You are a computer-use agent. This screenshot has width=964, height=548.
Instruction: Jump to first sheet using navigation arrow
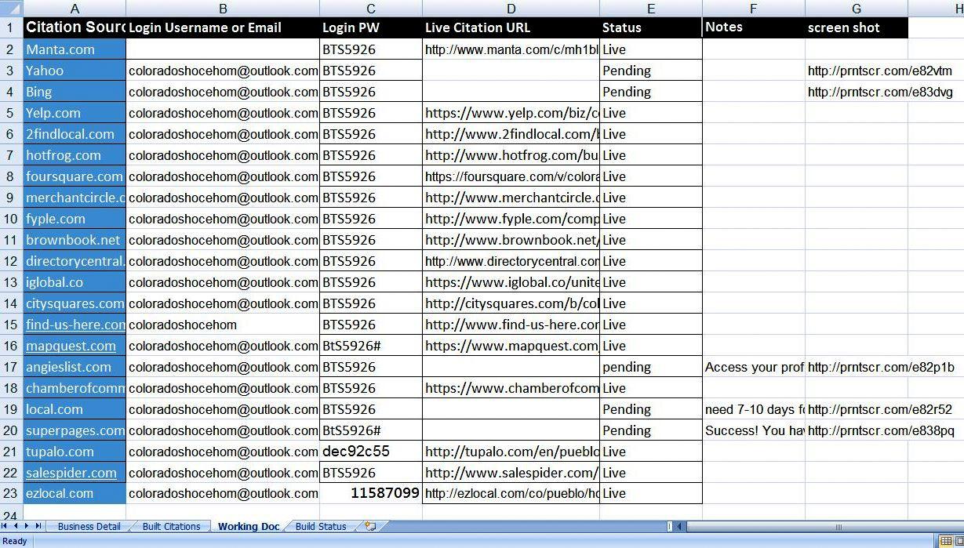coord(5,526)
